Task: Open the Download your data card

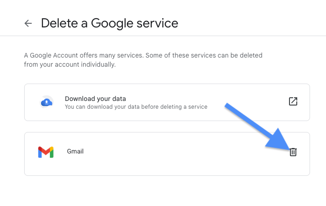Action: 167,102
